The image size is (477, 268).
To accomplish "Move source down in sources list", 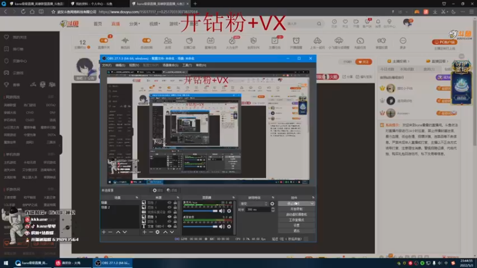I will click(172, 232).
